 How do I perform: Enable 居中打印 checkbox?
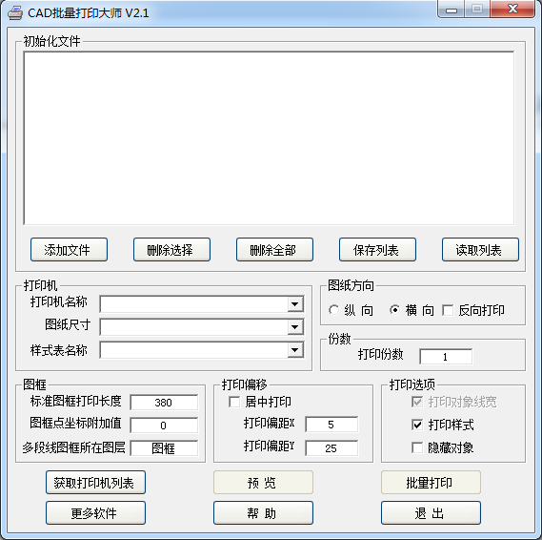tap(234, 402)
